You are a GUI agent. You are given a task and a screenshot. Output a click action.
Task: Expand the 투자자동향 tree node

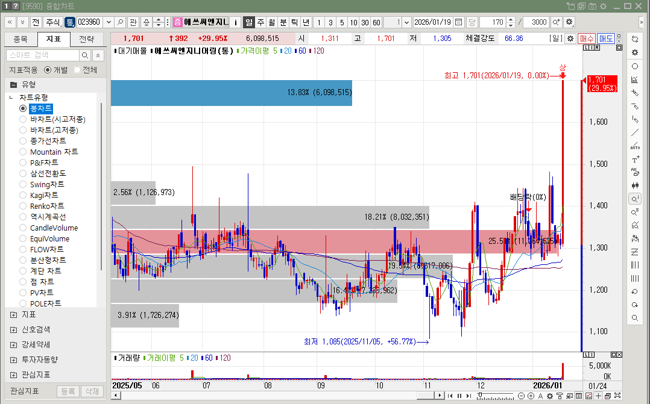14,359
